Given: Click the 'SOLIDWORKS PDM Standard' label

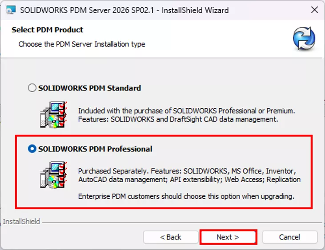Looking at the screenshot, I should point(89,88).
